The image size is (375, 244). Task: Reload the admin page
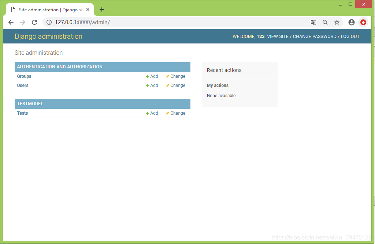click(x=34, y=22)
